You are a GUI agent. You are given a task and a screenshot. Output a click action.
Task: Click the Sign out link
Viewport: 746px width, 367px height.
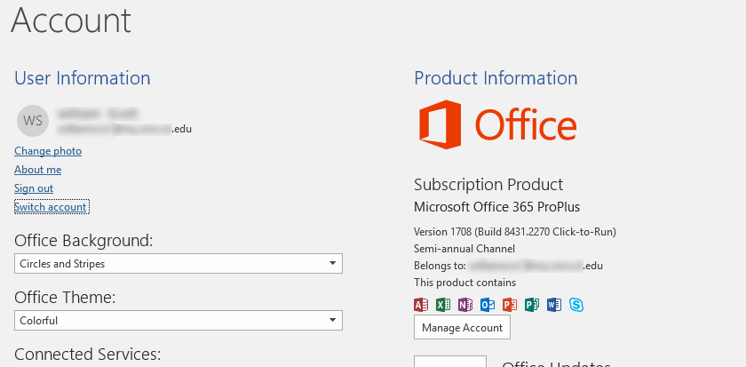click(x=34, y=188)
